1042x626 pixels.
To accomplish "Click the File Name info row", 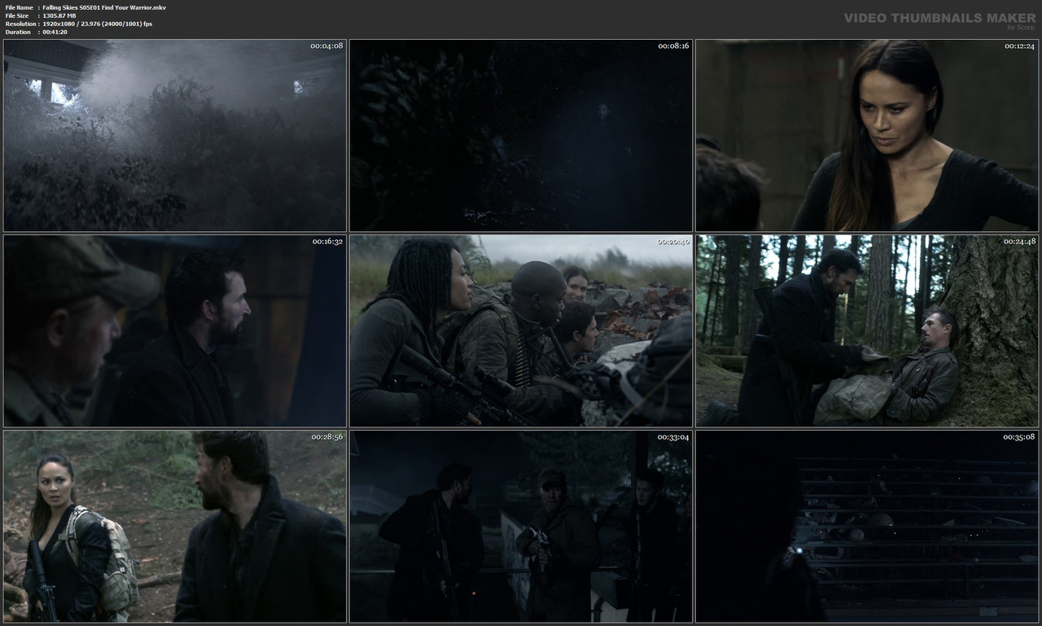I will (81, 6).
